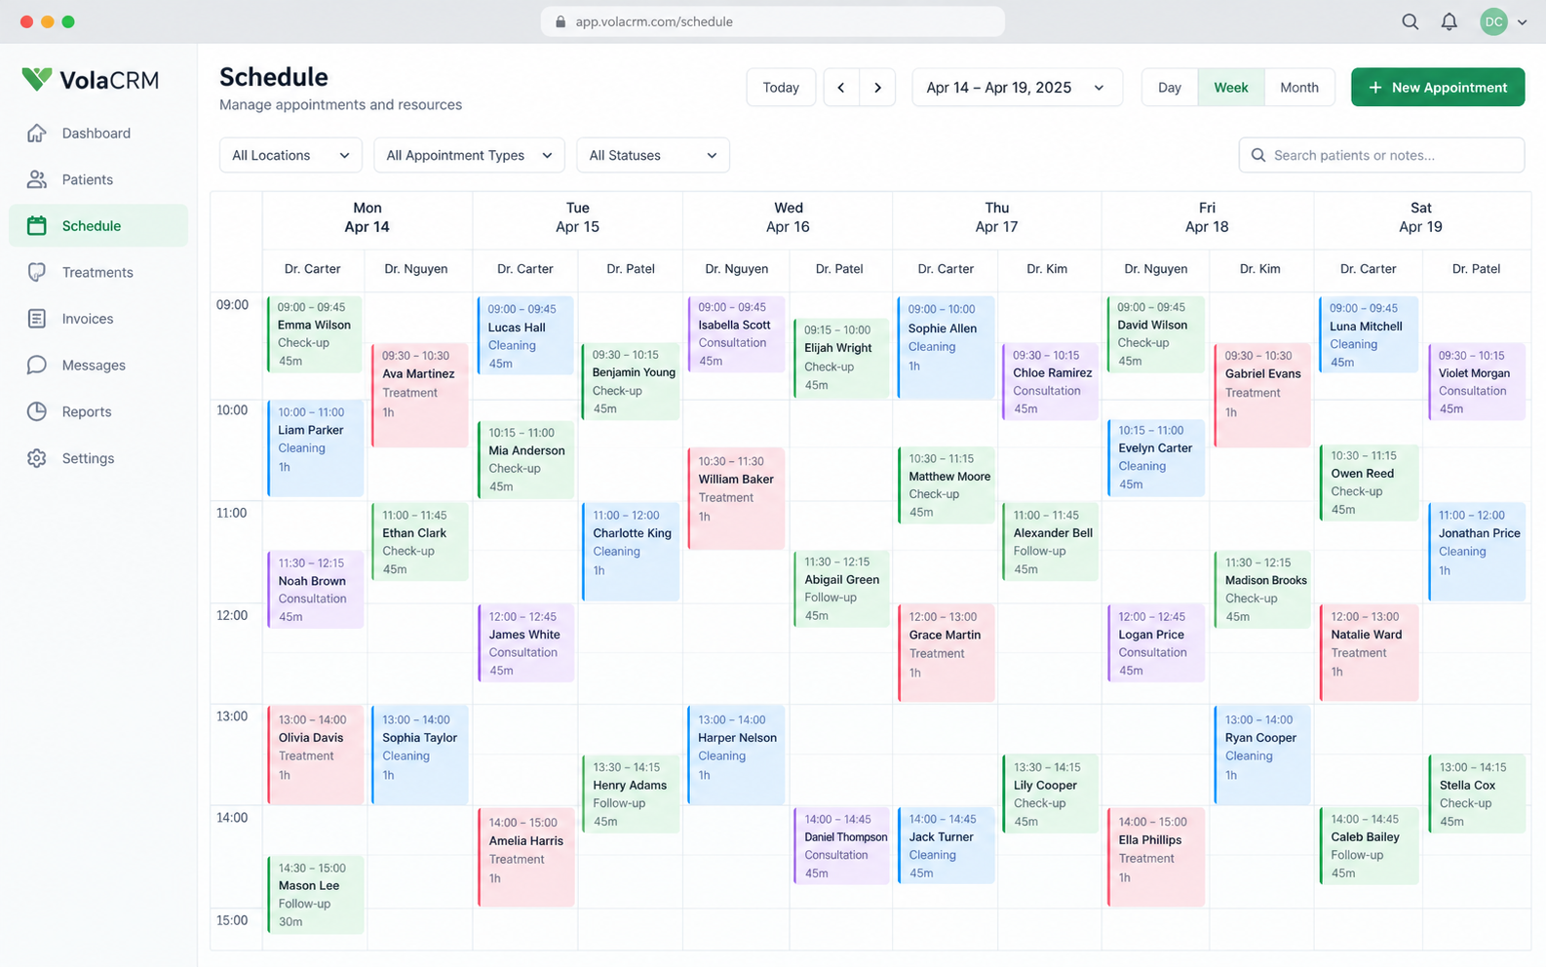Click the Schedule calendar icon in sidebar
Screen dimensions: 1546x967
coord(37,226)
